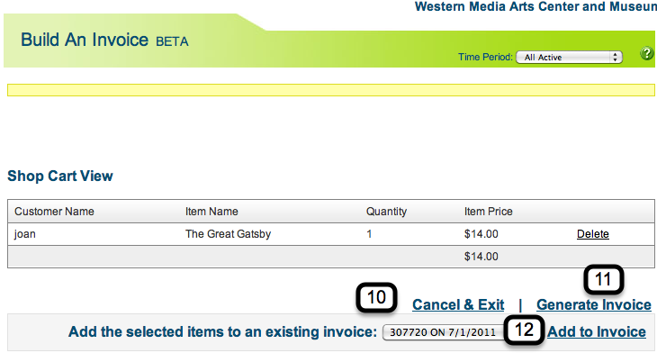The image size is (657, 362).
Task: Click the green help question mark icon
Action: pos(646,54)
